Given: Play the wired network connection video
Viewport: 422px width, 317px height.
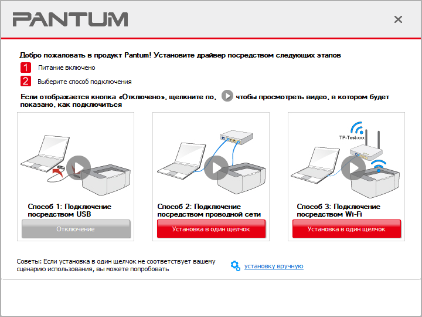Looking at the screenshot, I should coord(216,168).
